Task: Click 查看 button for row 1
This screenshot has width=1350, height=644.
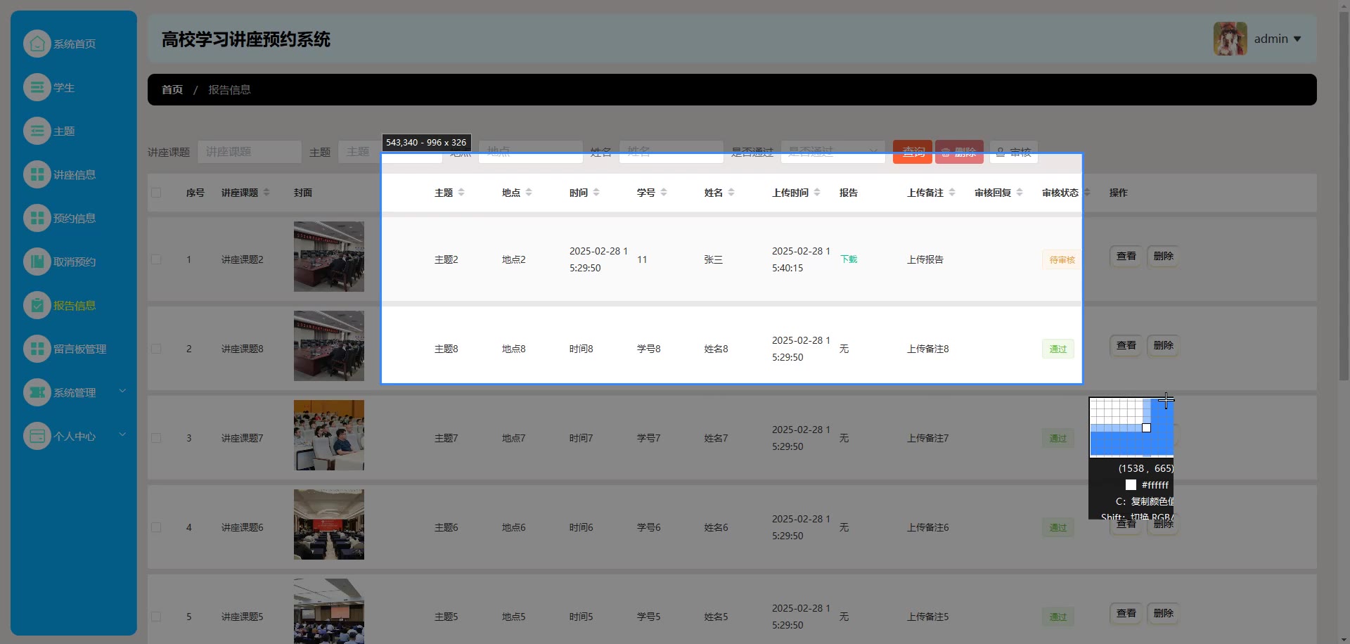Action: 1126,257
